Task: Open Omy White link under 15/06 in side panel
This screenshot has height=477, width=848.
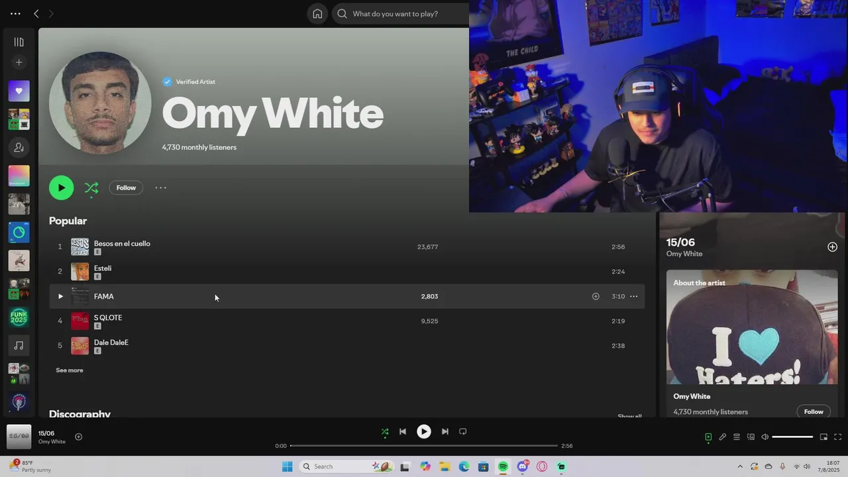Action: point(684,254)
